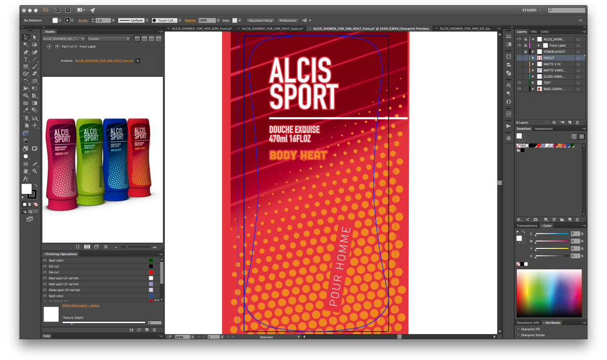The image size is (607, 360).
Task: Expand the TEXT layer contents
Action: pyautogui.click(x=533, y=82)
